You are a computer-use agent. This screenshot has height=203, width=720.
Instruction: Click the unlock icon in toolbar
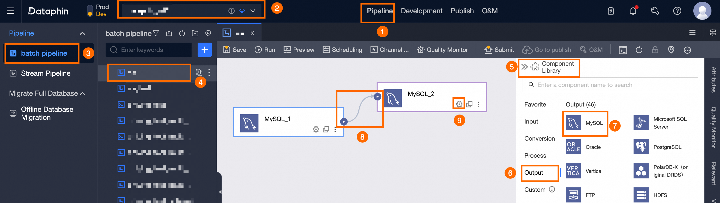(x=655, y=50)
